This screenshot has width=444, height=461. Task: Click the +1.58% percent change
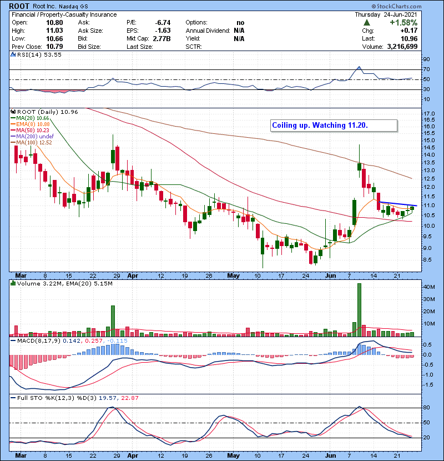pos(403,23)
